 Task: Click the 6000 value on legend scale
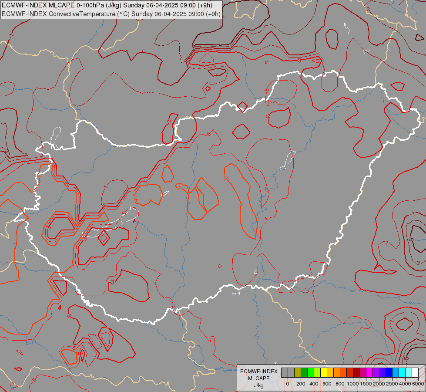(x=418, y=384)
